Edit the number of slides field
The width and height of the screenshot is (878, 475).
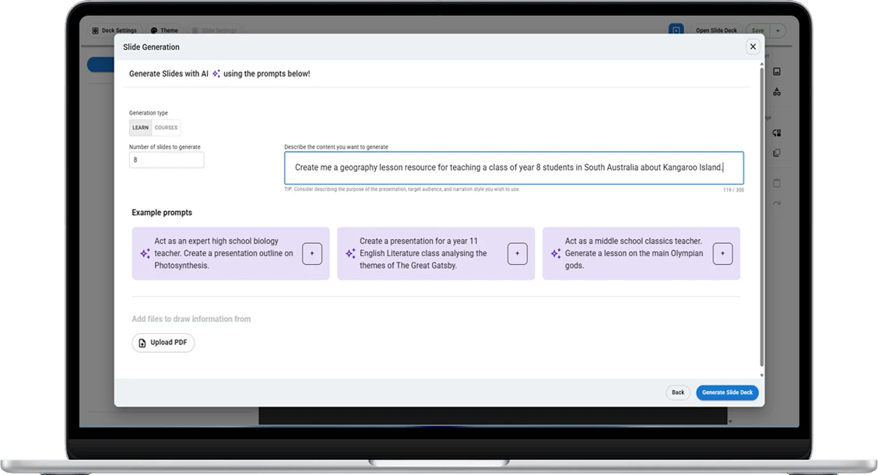tap(167, 160)
